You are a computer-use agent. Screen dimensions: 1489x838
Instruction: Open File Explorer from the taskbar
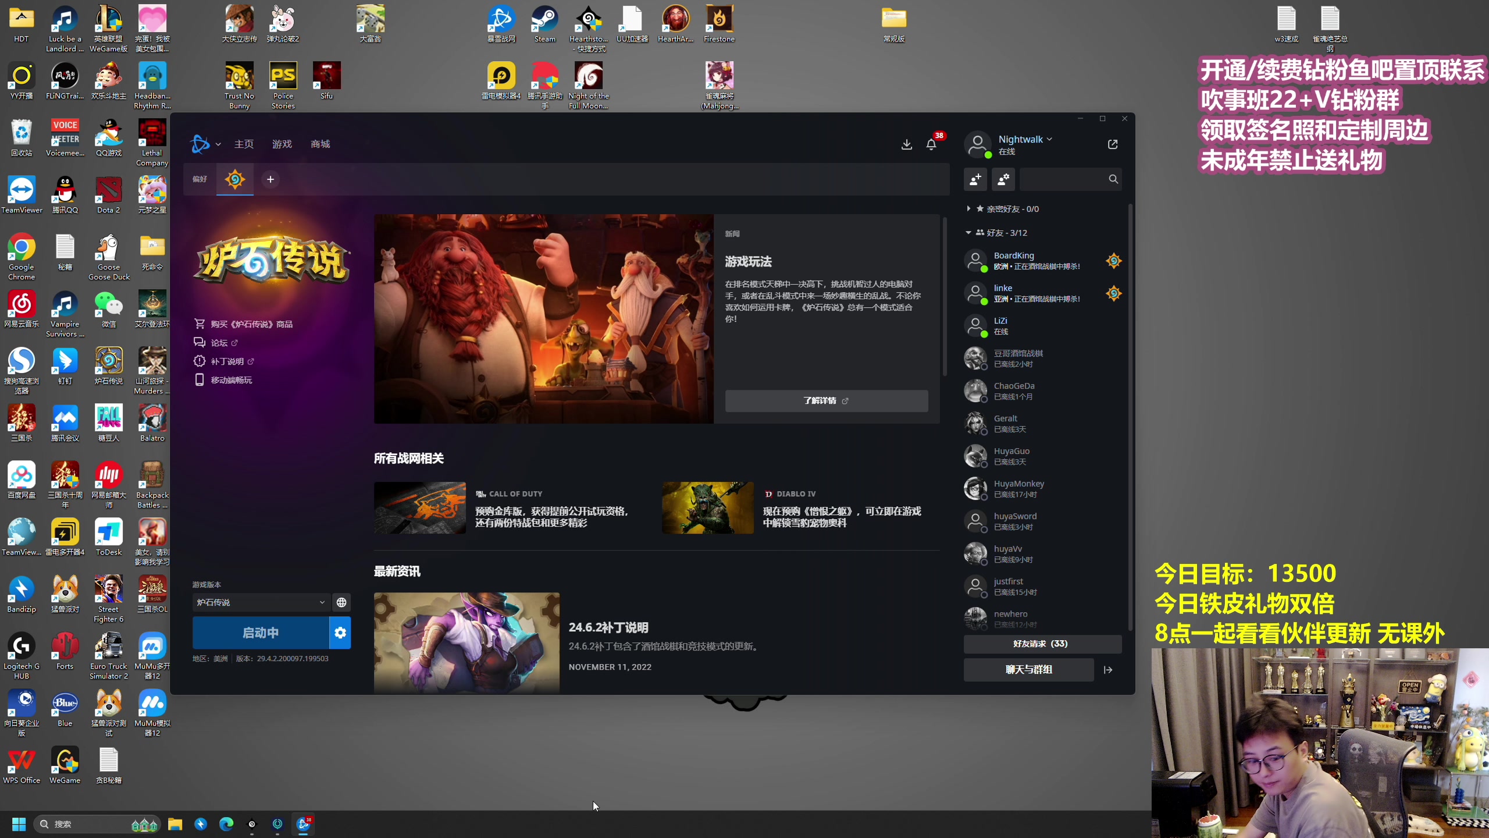coord(175,824)
